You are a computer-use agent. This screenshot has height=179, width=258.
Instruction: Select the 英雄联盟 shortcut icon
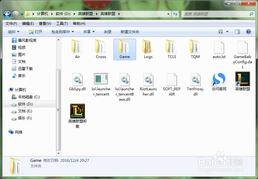243,79
